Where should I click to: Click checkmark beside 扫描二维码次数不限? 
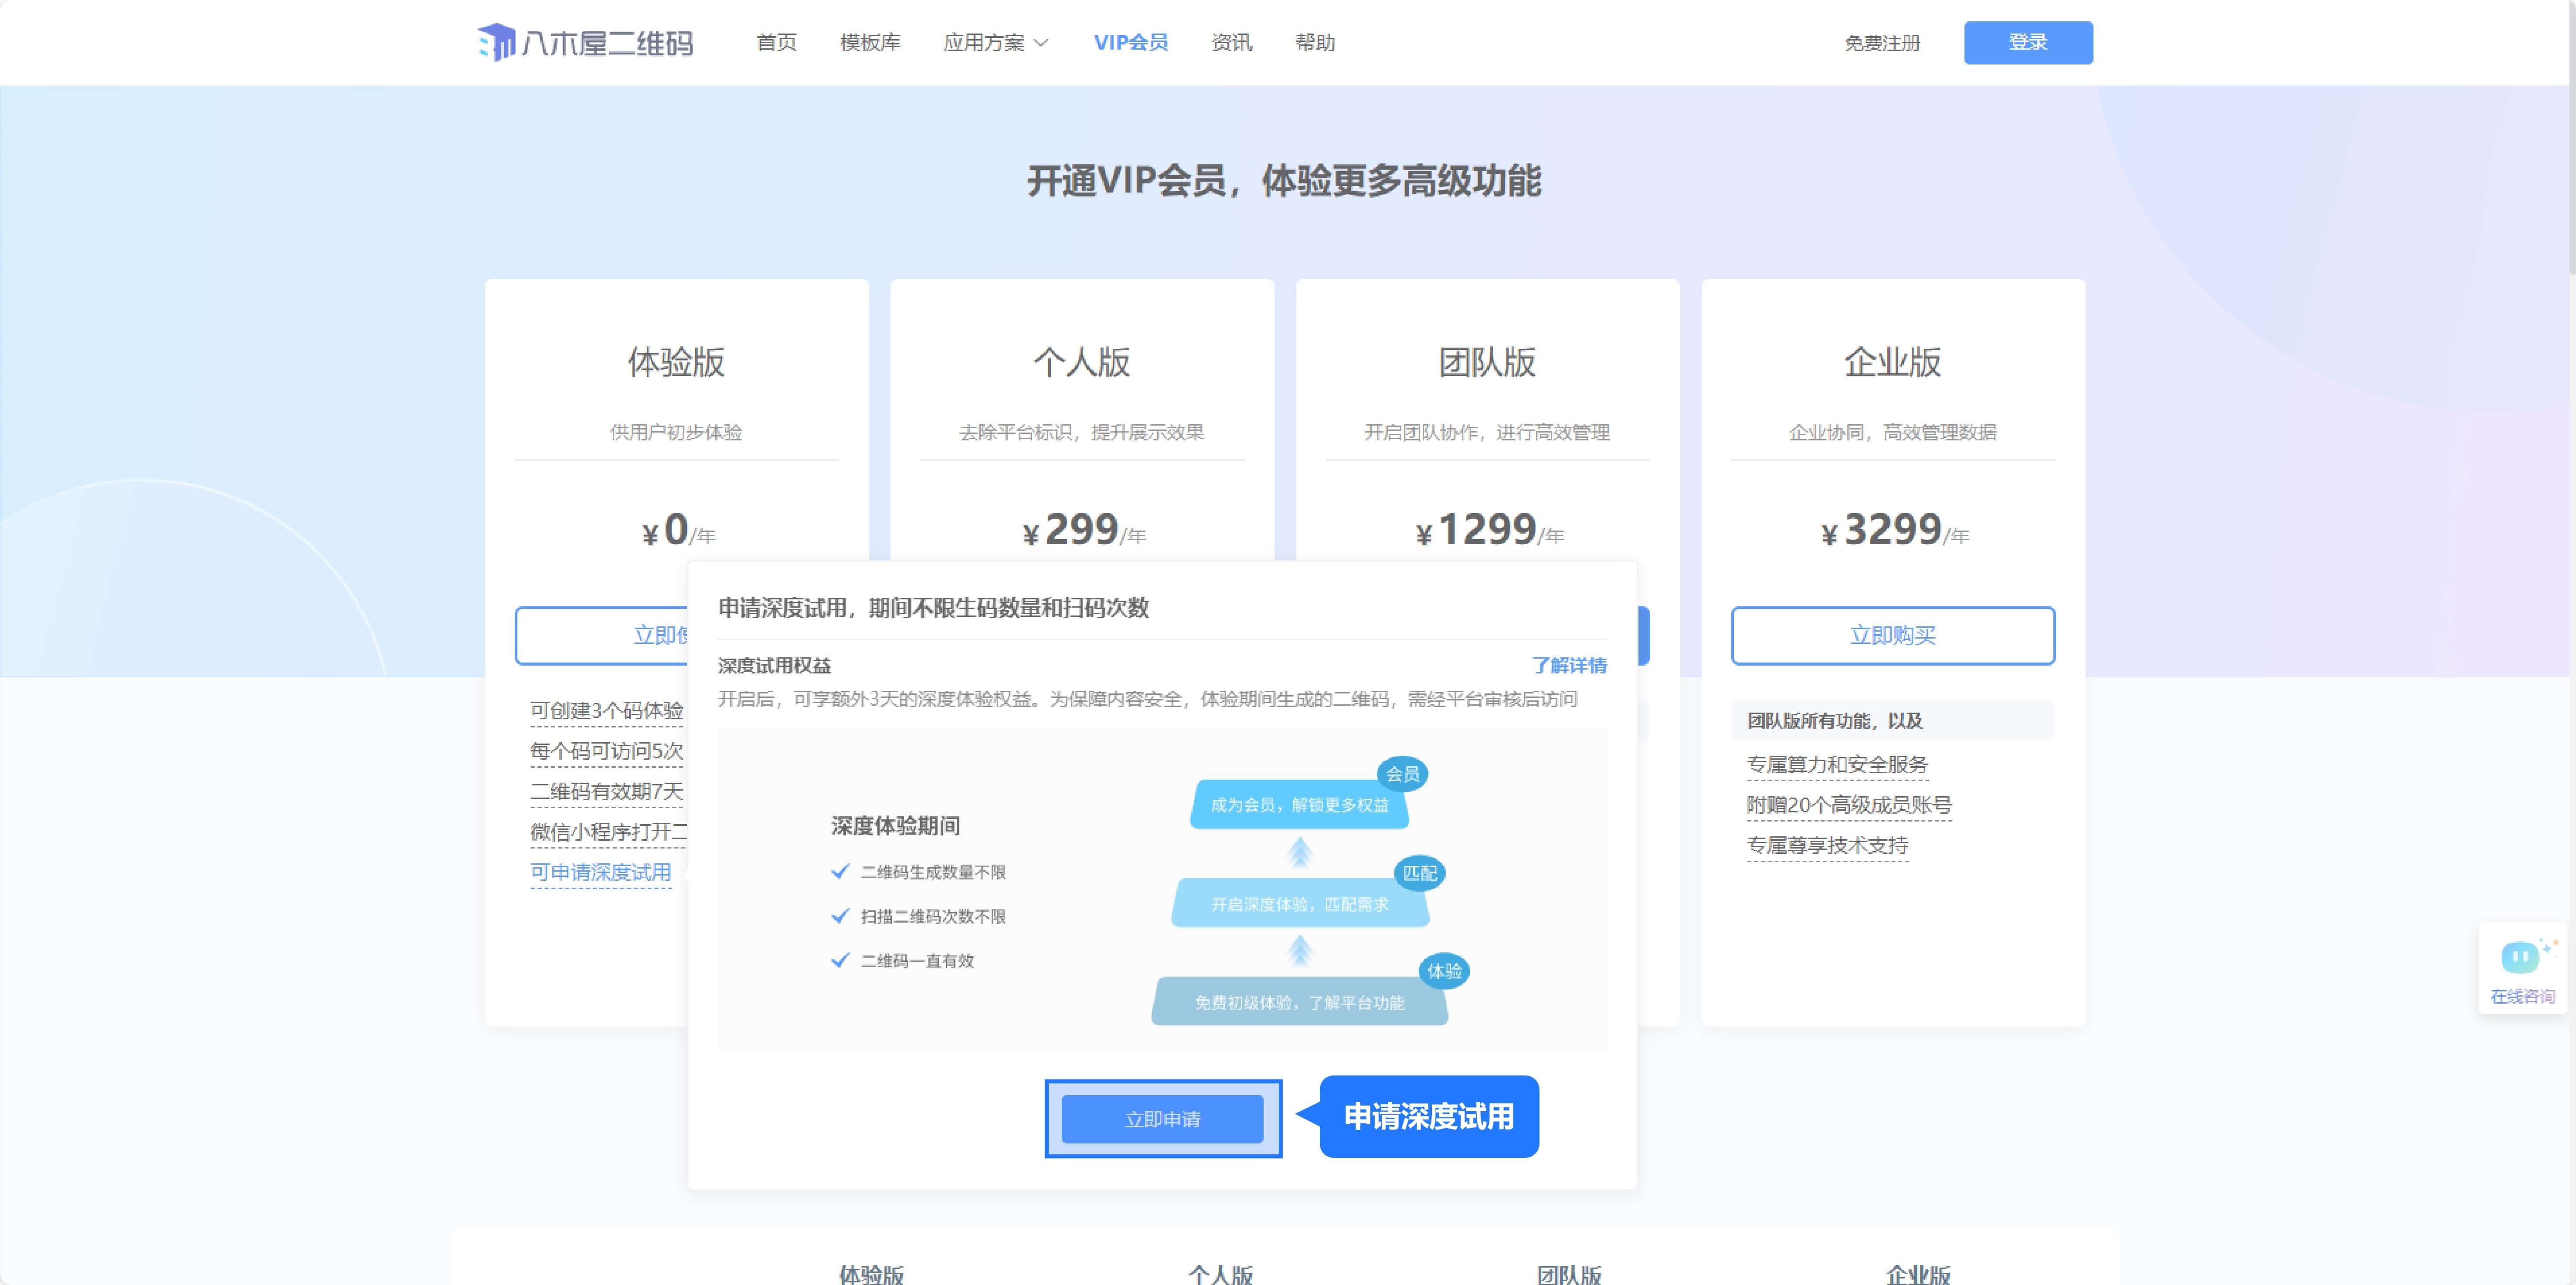click(x=840, y=915)
